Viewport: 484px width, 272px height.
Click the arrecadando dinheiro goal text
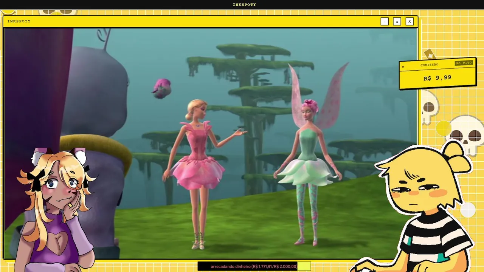click(254, 266)
